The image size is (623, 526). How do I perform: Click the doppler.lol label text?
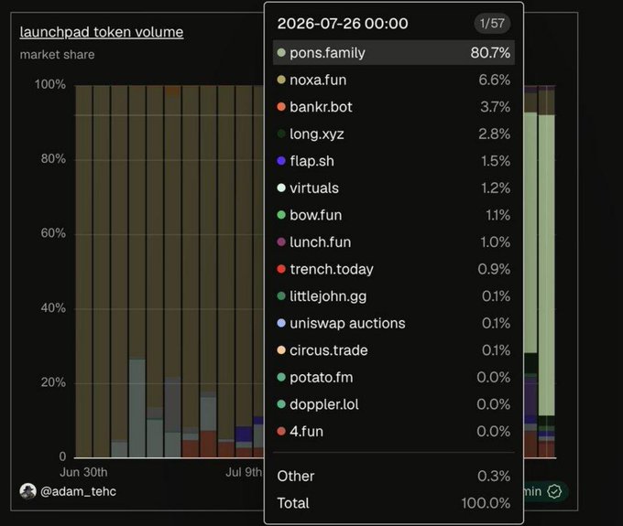[324, 404]
